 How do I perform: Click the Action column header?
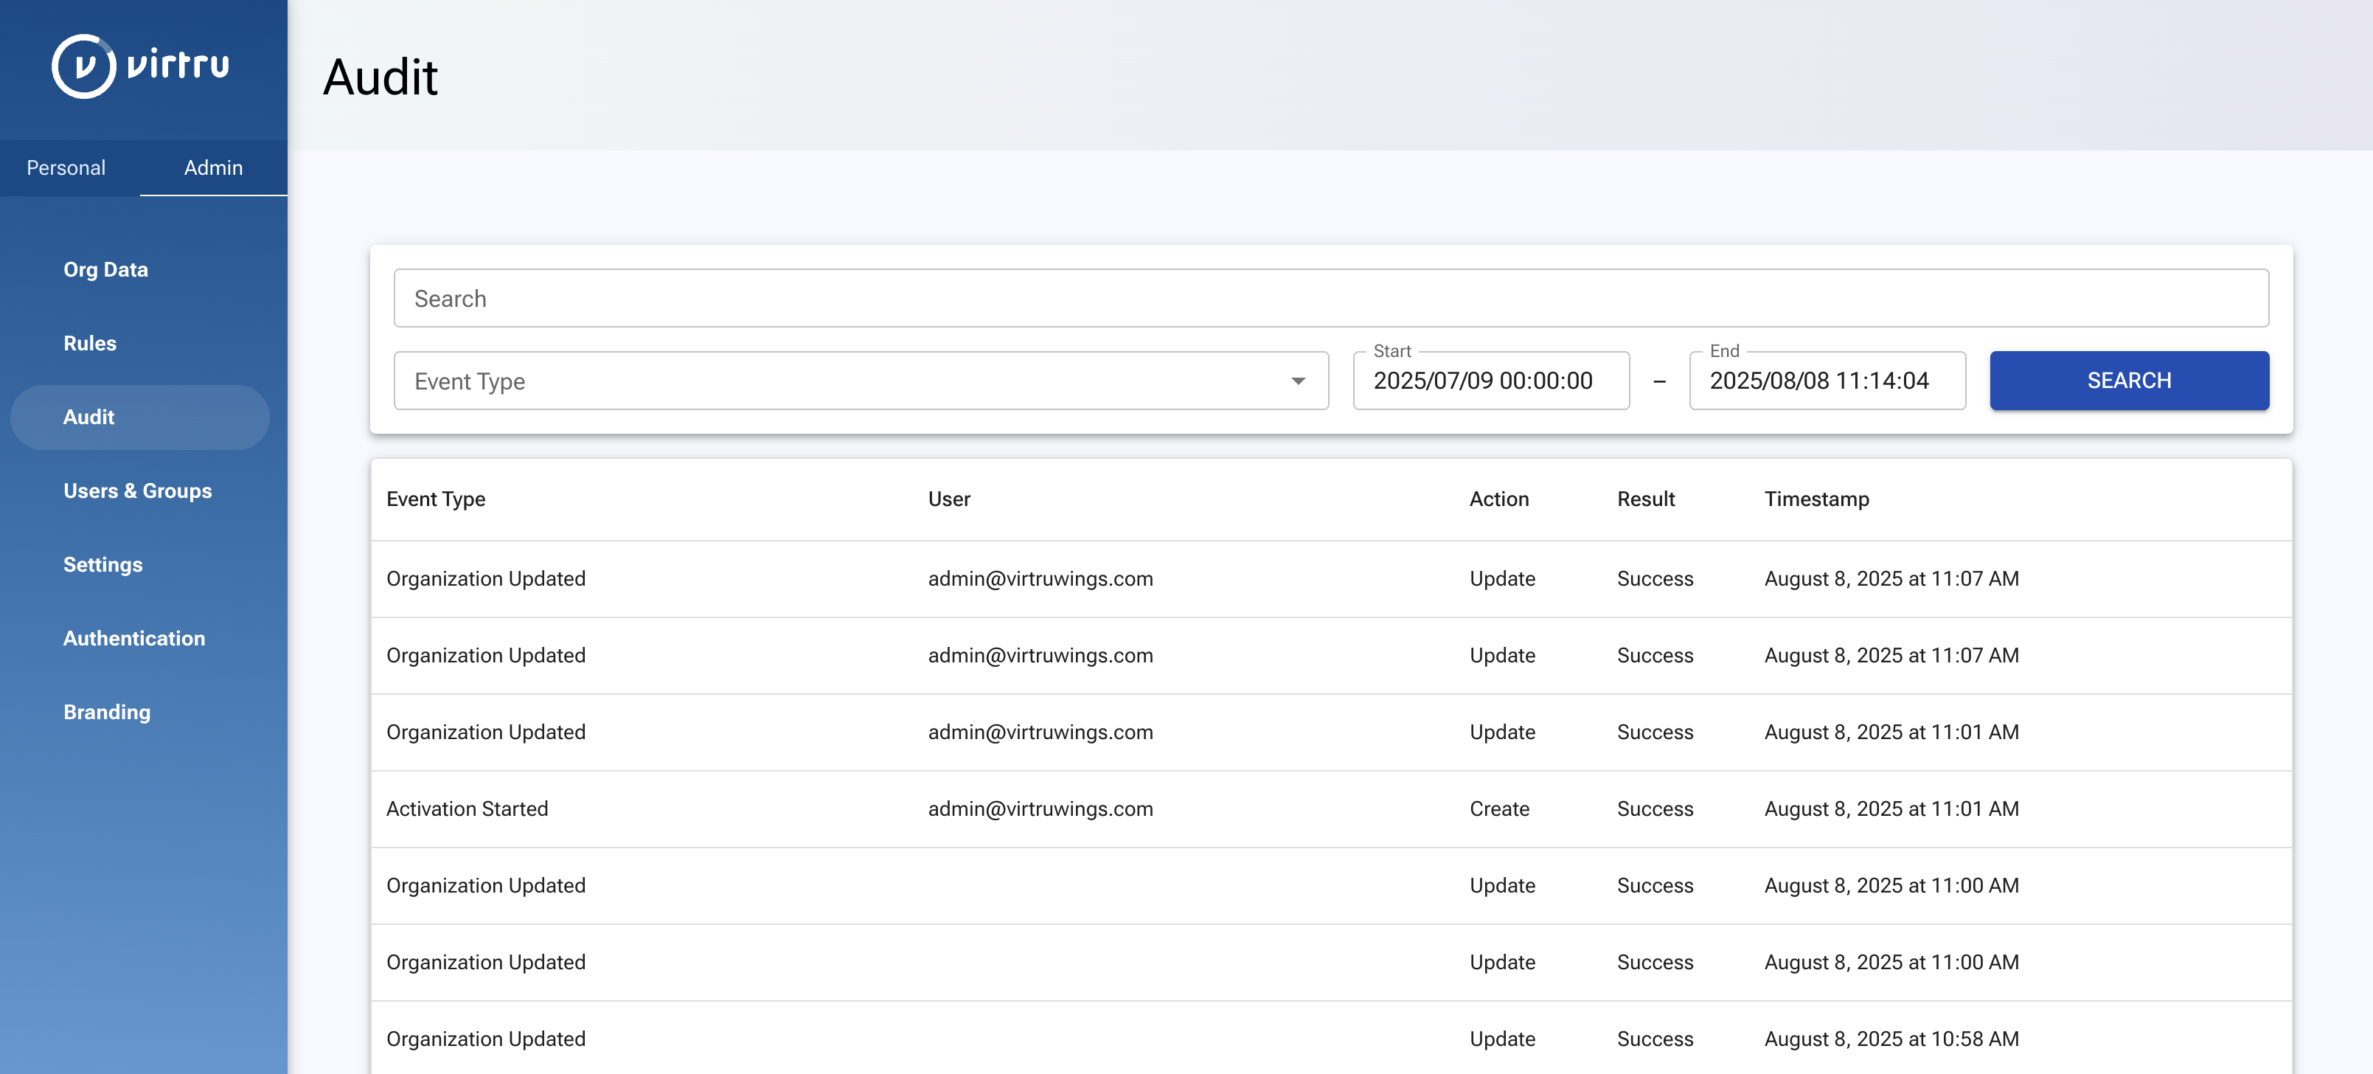click(1498, 499)
